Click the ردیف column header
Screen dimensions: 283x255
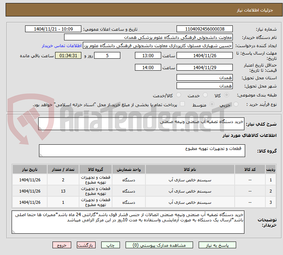coord(271,169)
